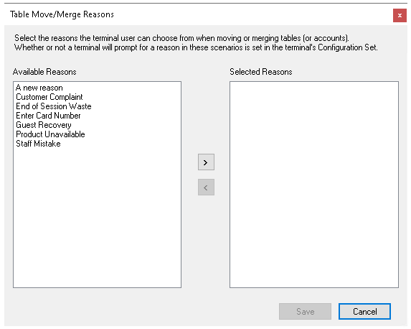
Task: Click the Available Reasons label
Action: click(x=44, y=72)
